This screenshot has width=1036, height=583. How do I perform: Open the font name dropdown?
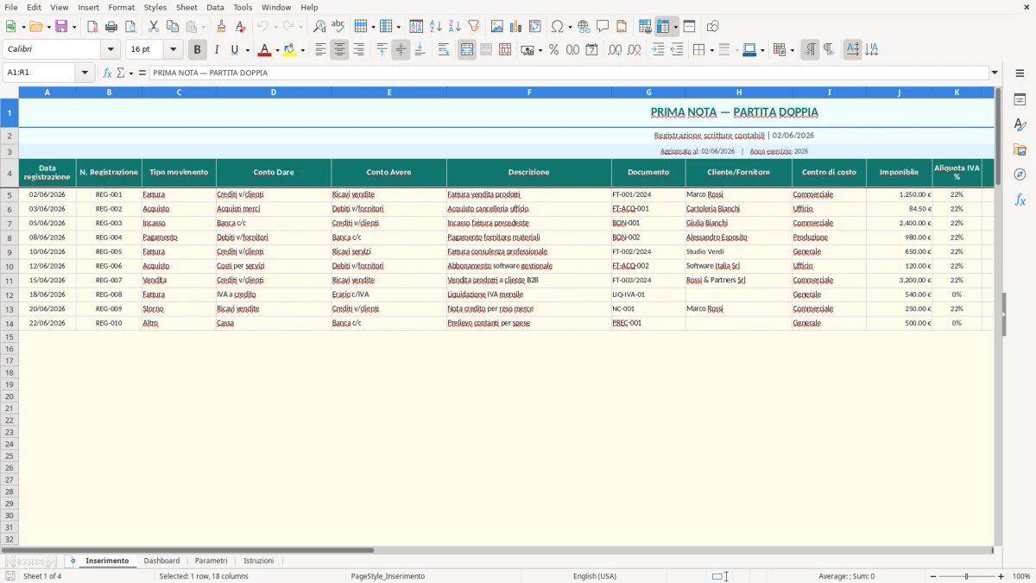[111, 50]
